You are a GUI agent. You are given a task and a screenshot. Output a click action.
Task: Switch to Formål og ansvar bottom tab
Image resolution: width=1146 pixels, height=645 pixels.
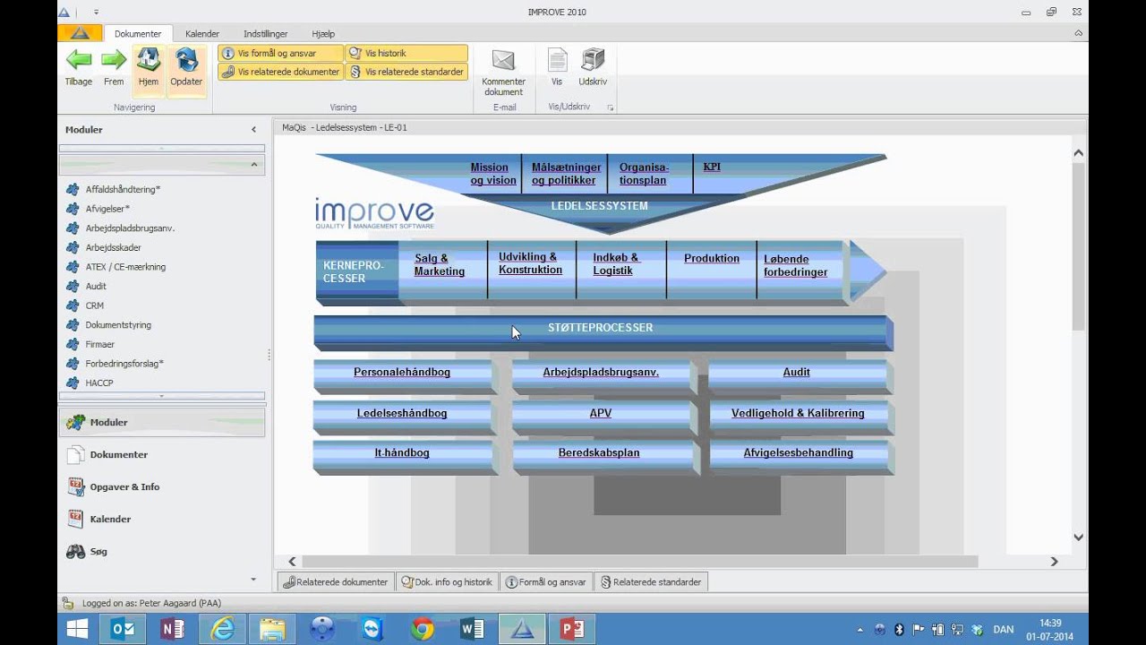click(x=545, y=582)
